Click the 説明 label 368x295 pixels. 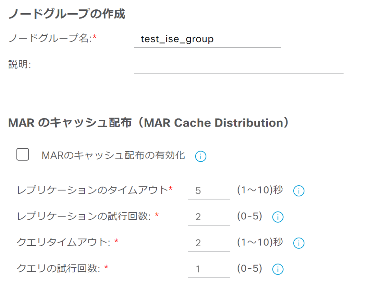point(19,65)
